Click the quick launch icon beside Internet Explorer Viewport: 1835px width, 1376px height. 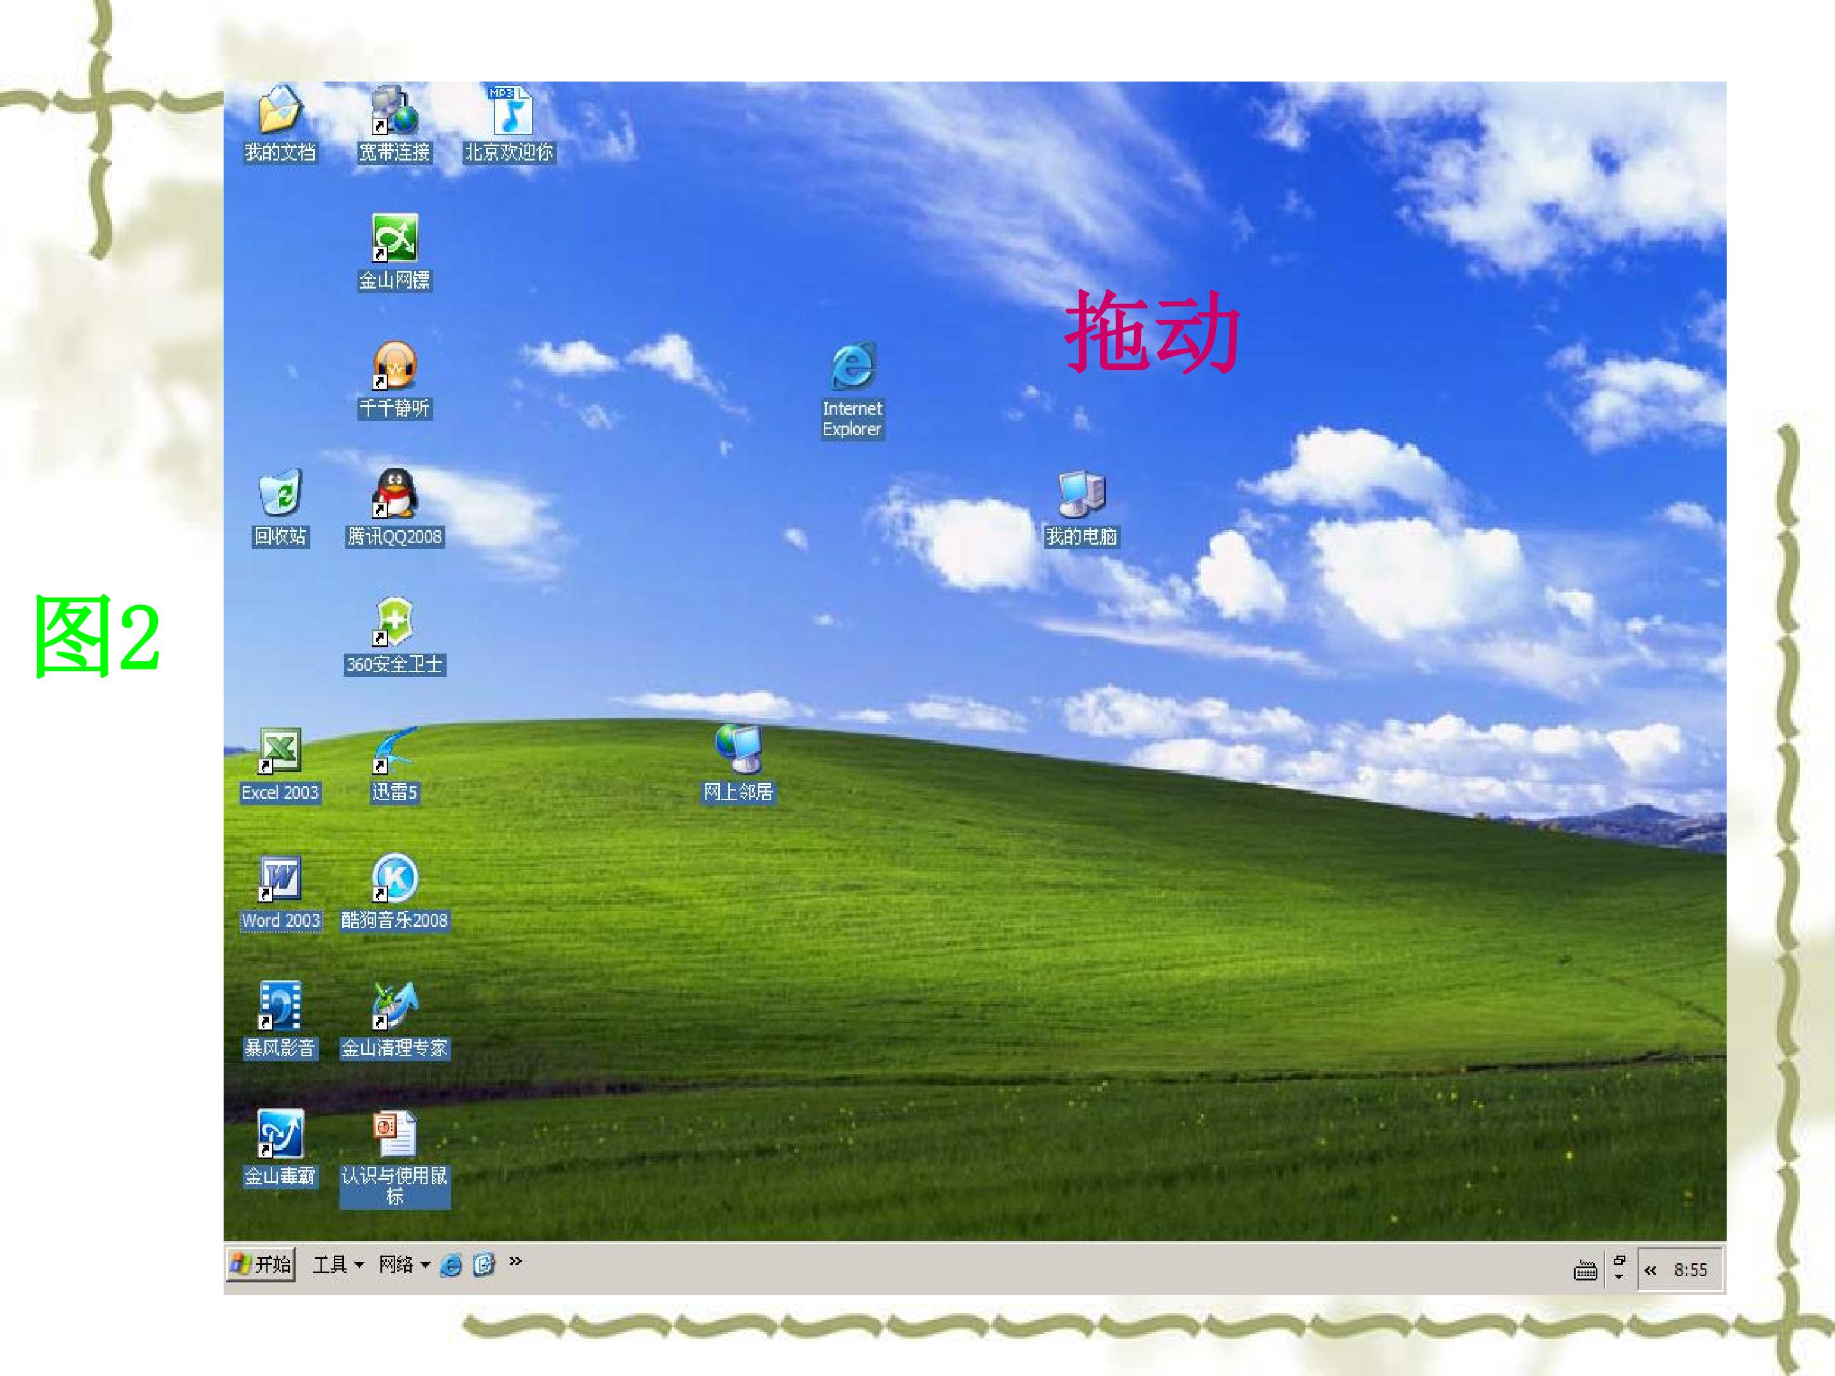tap(484, 1265)
